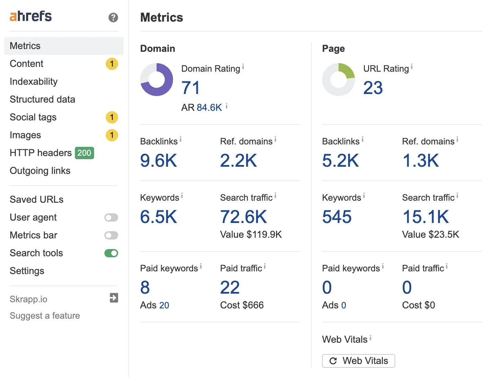Click the Ads 20 link under Paid keywords
The image size is (491, 377).
point(164,305)
